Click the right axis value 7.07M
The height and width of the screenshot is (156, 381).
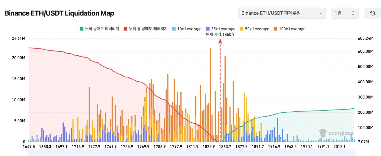pos(363,142)
